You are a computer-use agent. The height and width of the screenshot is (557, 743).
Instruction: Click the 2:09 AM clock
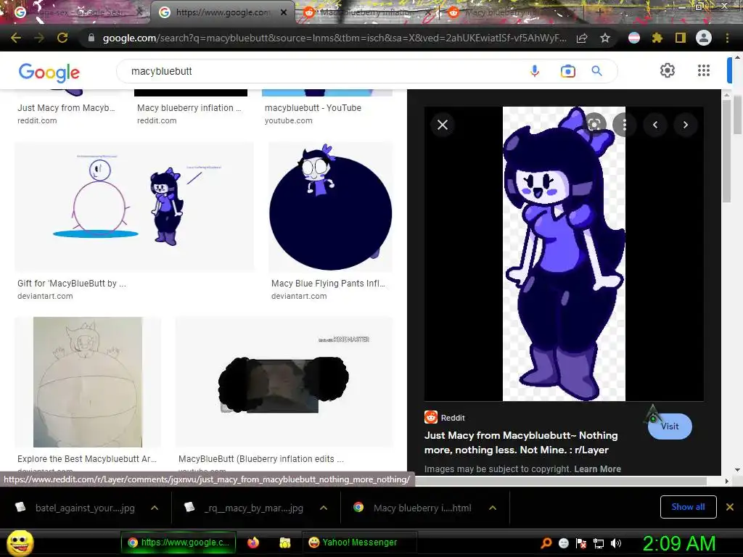(678, 543)
